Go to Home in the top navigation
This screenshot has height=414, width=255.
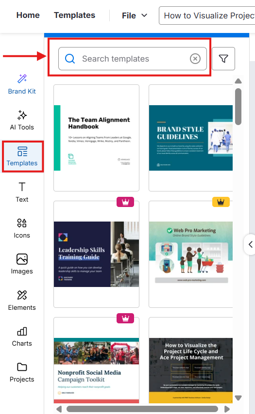point(28,16)
